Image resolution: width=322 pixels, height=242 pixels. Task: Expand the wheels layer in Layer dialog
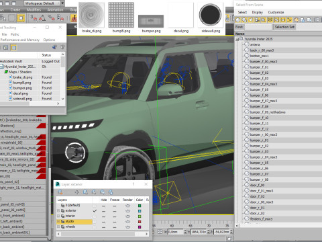pos(58,227)
